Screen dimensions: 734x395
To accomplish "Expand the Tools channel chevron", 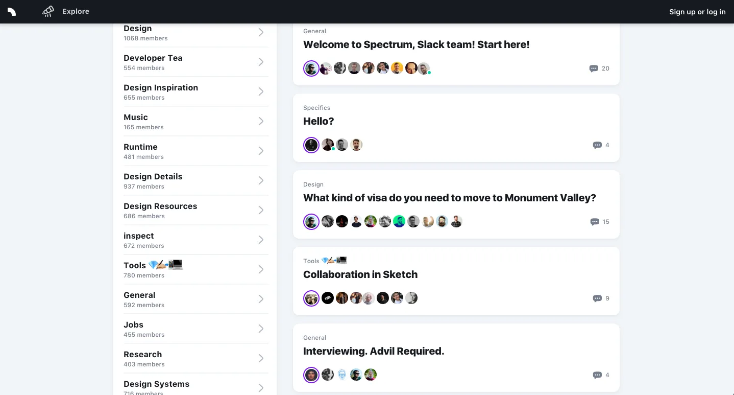I will (261, 269).
